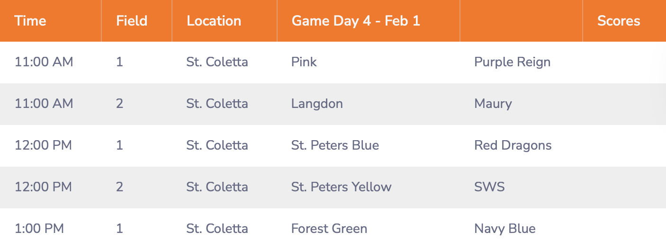
Task: Select St. Peters Yellow team
Action: [342, 187]
